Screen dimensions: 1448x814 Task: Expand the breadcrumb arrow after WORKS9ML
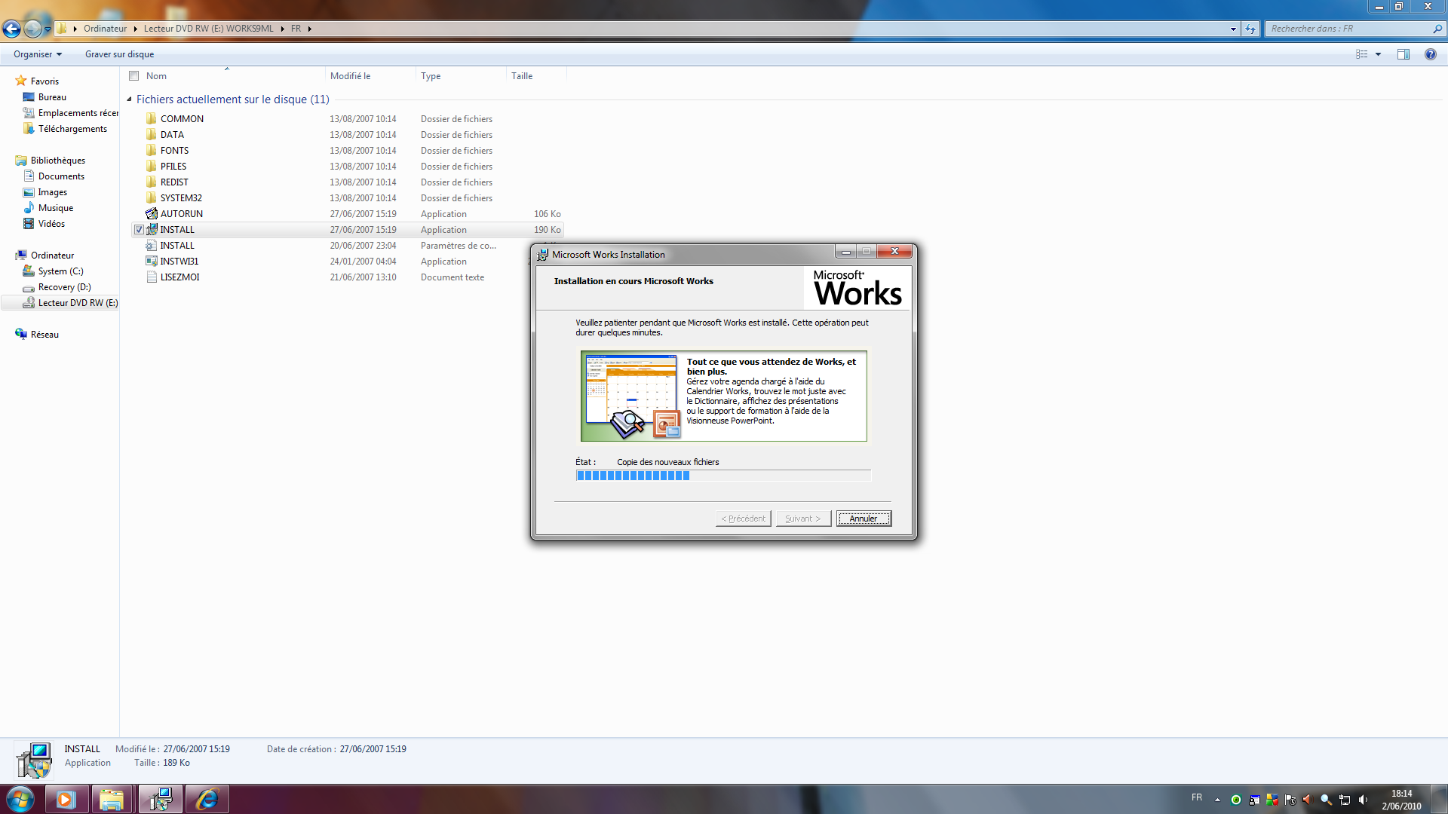tap(282, 29)
